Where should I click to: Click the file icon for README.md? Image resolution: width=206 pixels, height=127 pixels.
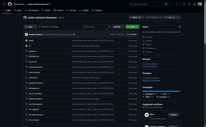27,56
